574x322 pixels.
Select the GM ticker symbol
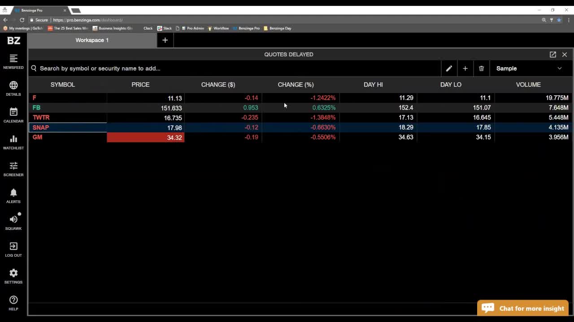coord(37,137)
